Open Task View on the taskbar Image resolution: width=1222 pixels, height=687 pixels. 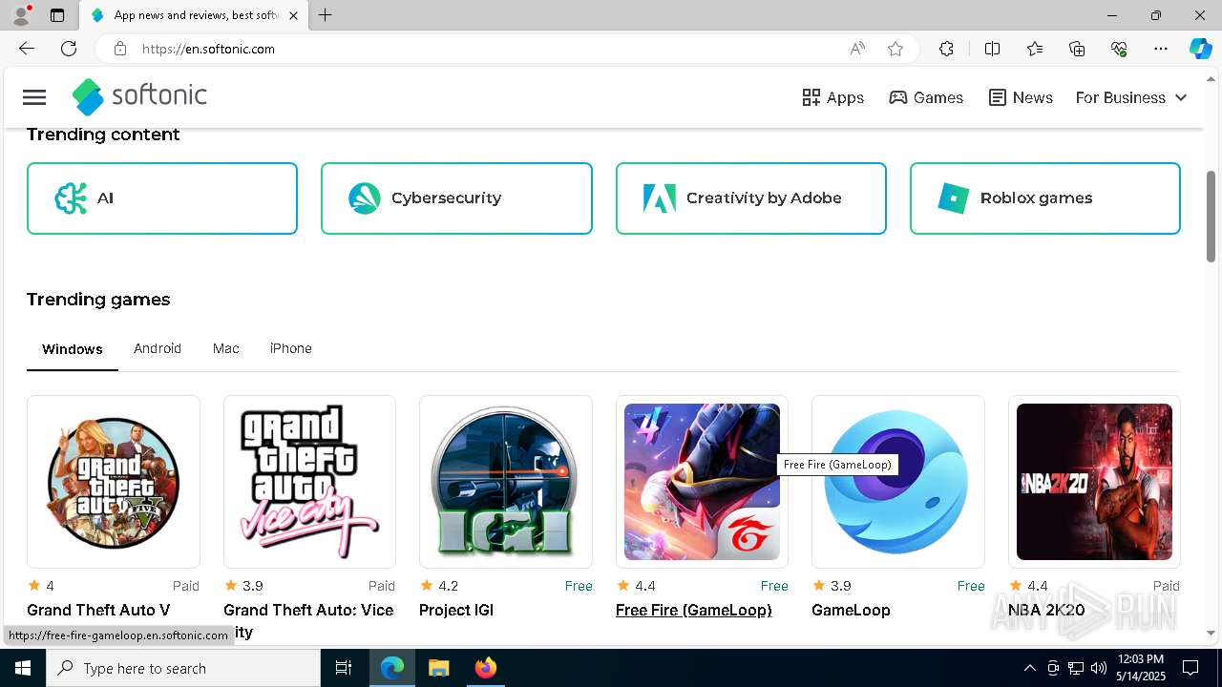[344, 668]
